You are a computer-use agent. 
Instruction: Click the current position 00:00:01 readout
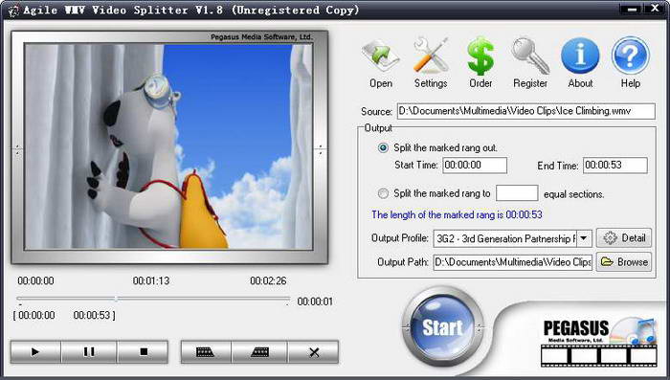click(x=315, y=302)
